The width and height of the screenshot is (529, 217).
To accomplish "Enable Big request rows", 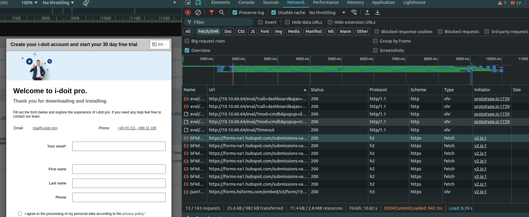I will coord(187,41).
